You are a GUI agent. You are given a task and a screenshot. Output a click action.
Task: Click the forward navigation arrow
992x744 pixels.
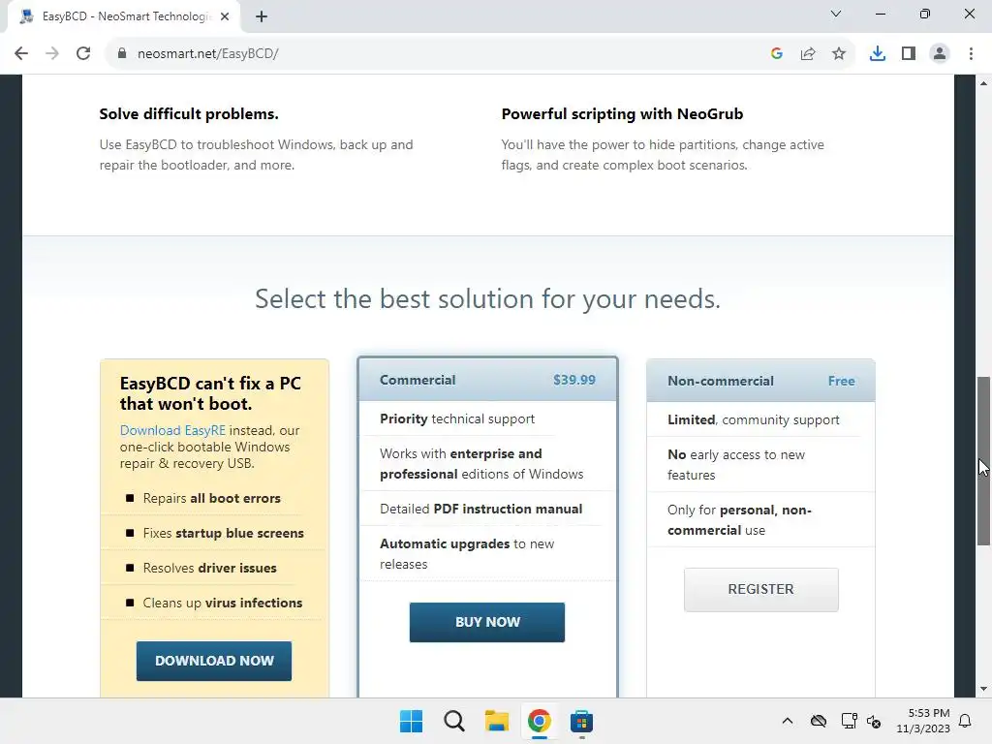click(52, 54)
